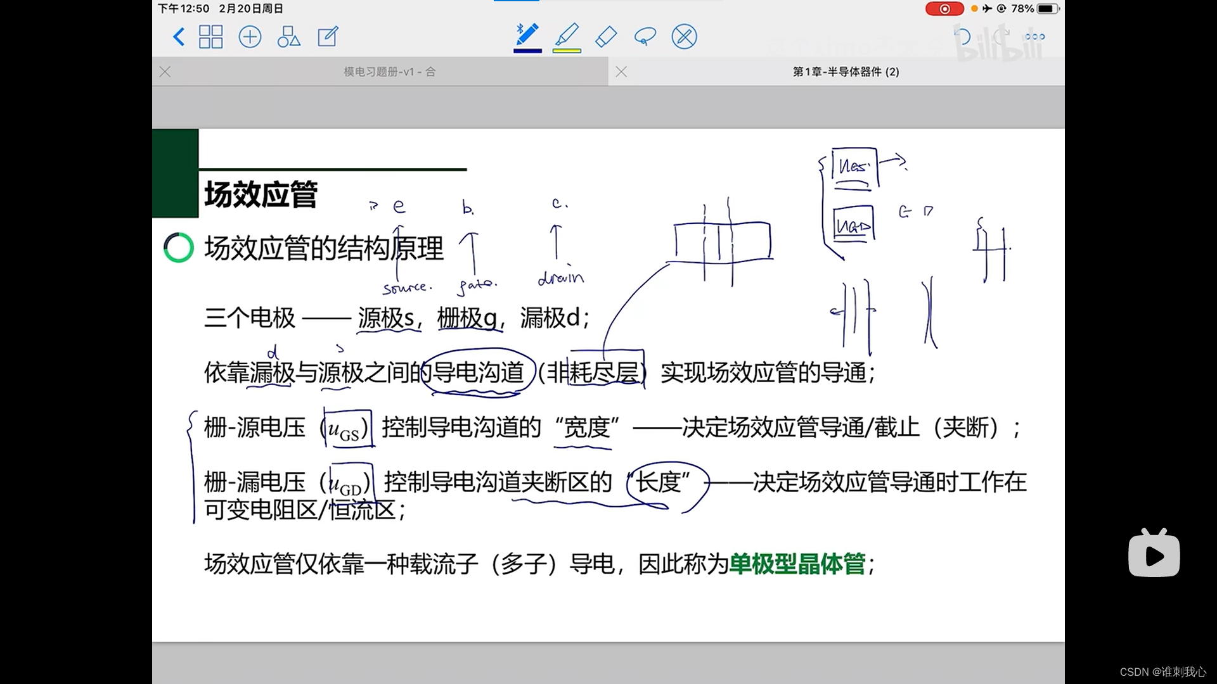1217x684 pixels.
Task: Select the lasso selection tool
Action: [x=645, y=37]
